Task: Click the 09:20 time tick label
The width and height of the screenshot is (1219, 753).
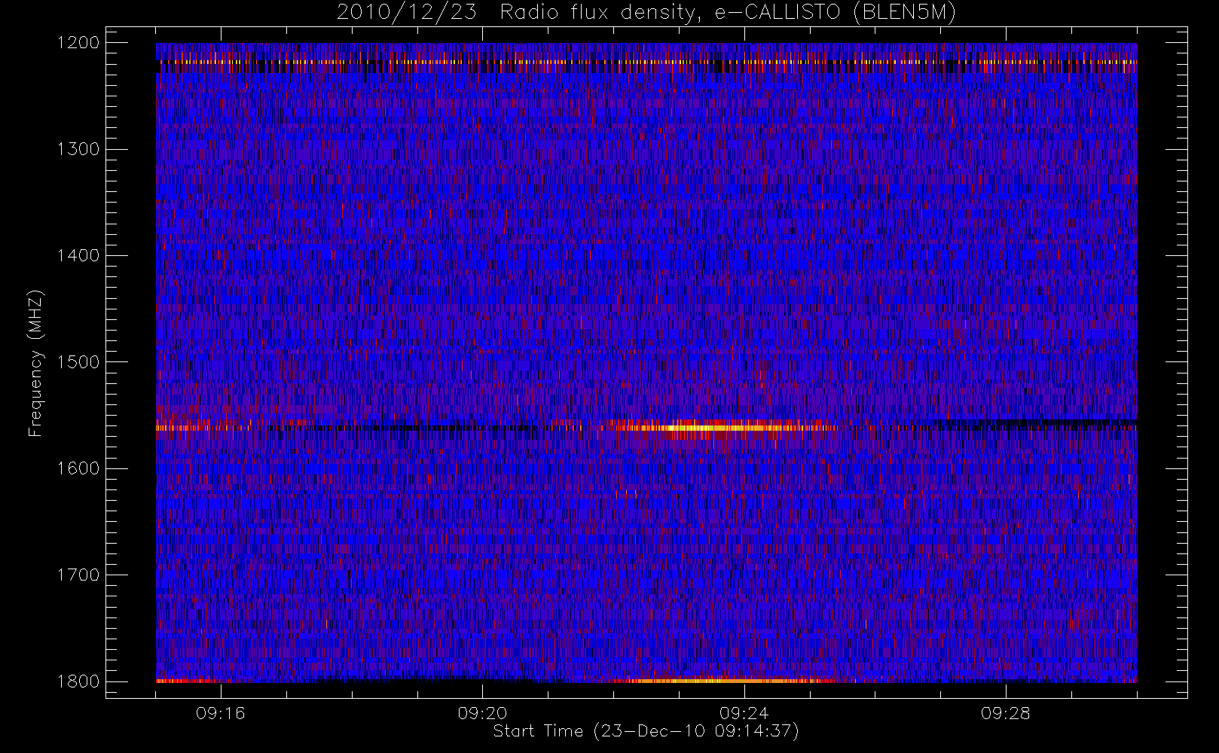Action: click(x=482, y=713)
